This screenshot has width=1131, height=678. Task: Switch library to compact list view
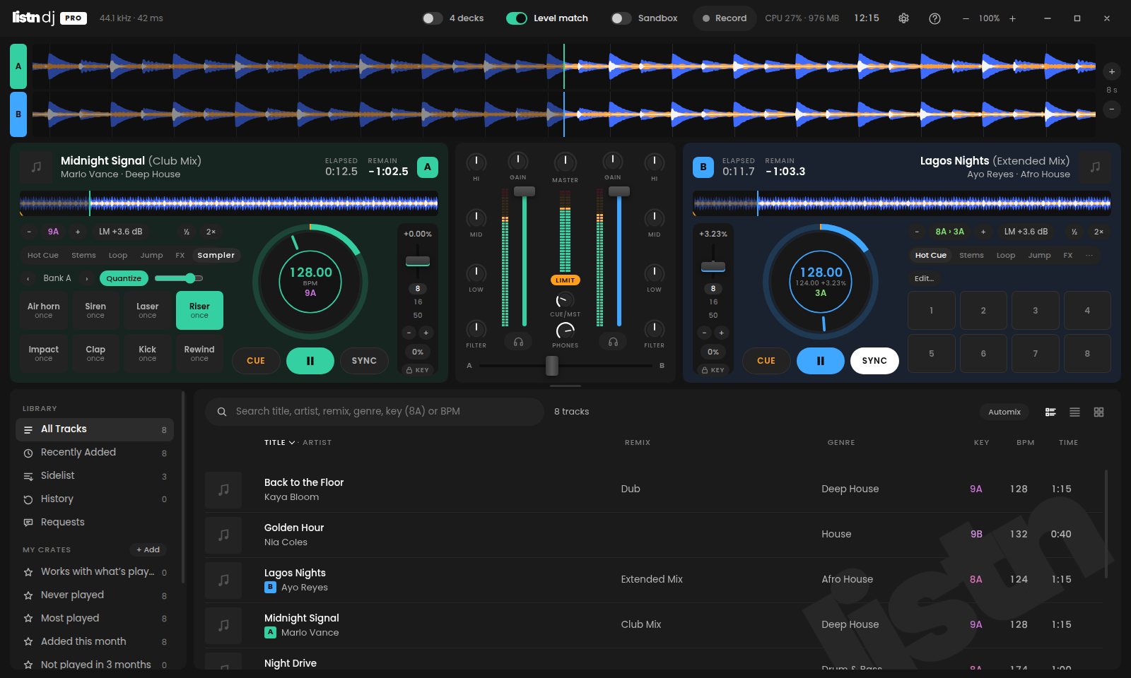1074,412
